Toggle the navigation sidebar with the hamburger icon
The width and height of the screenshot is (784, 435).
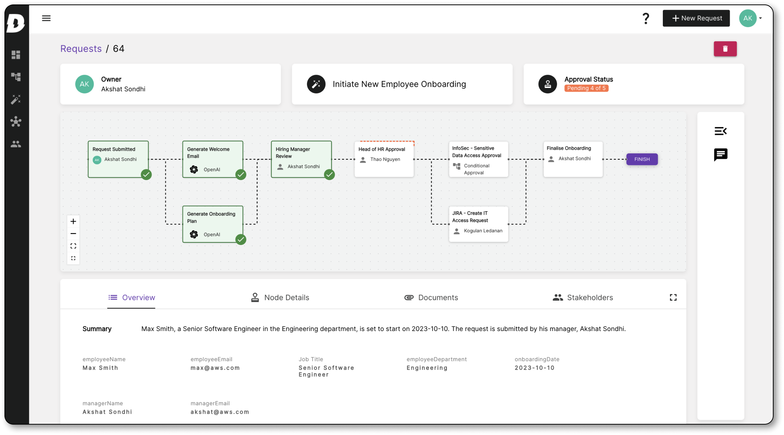[46, 18]
